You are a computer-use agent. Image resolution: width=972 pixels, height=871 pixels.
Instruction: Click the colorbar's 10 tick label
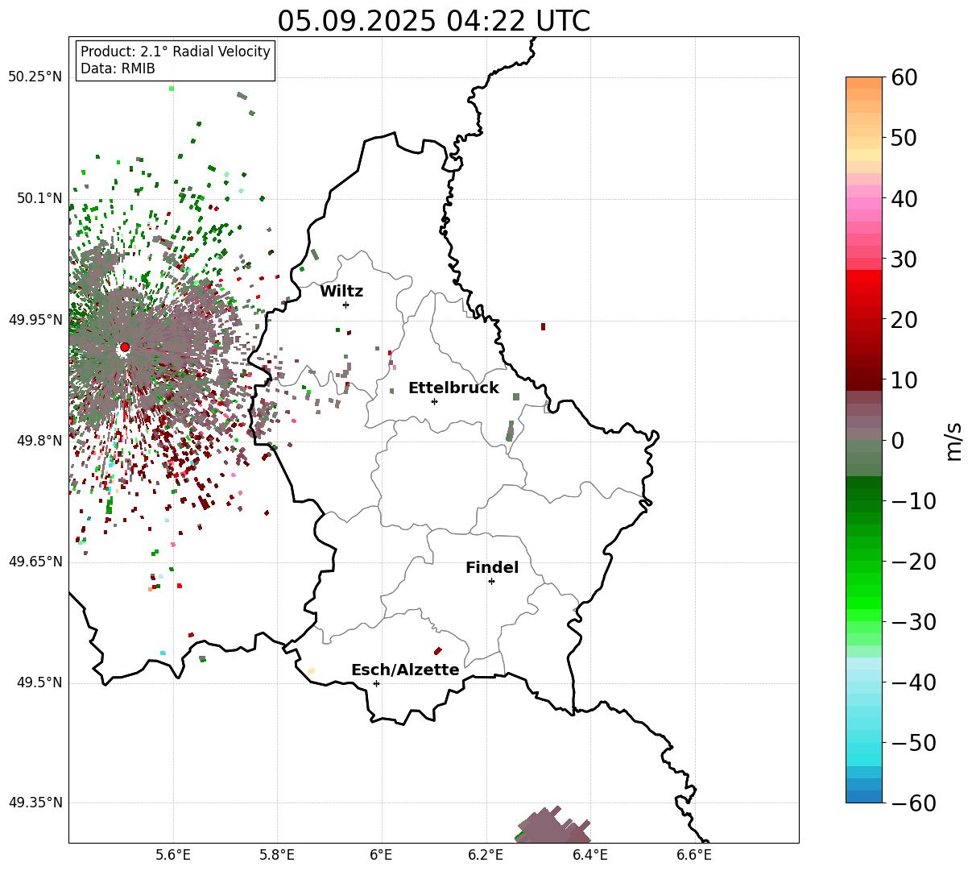point(903,380)
